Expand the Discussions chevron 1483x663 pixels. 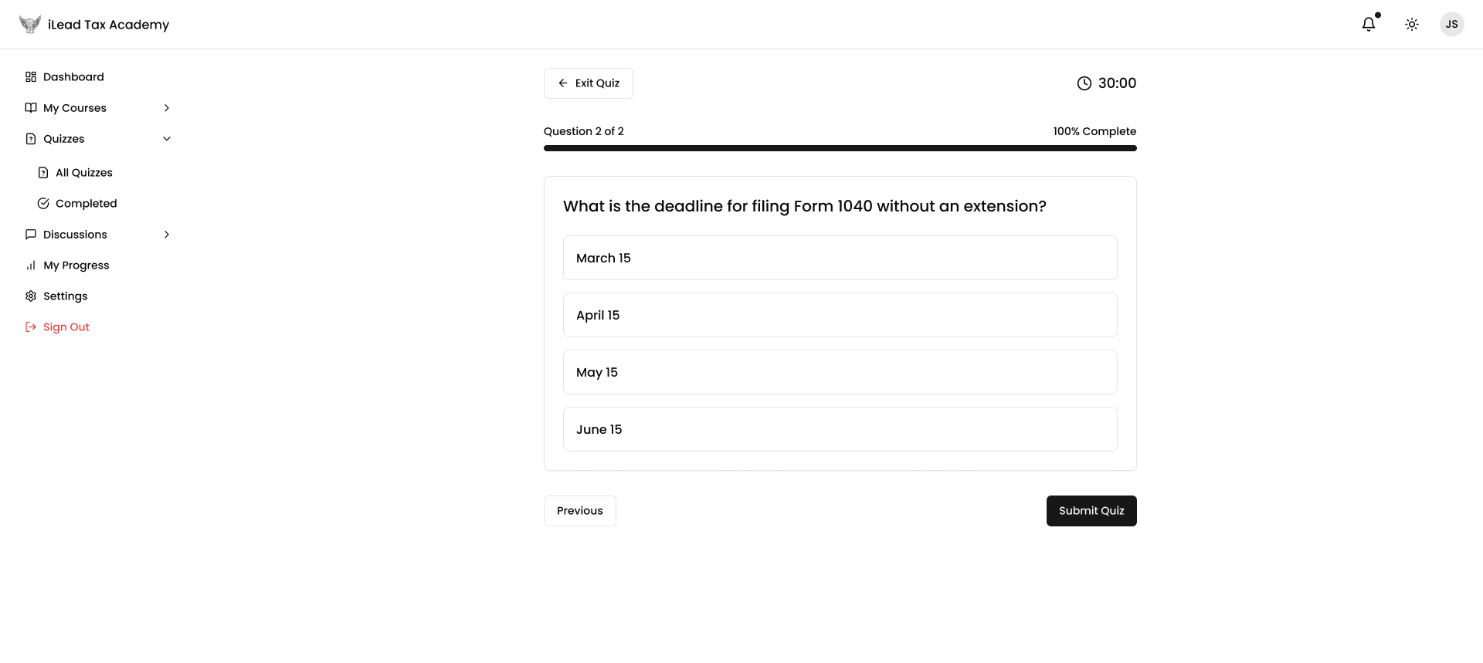coord(167,235)
